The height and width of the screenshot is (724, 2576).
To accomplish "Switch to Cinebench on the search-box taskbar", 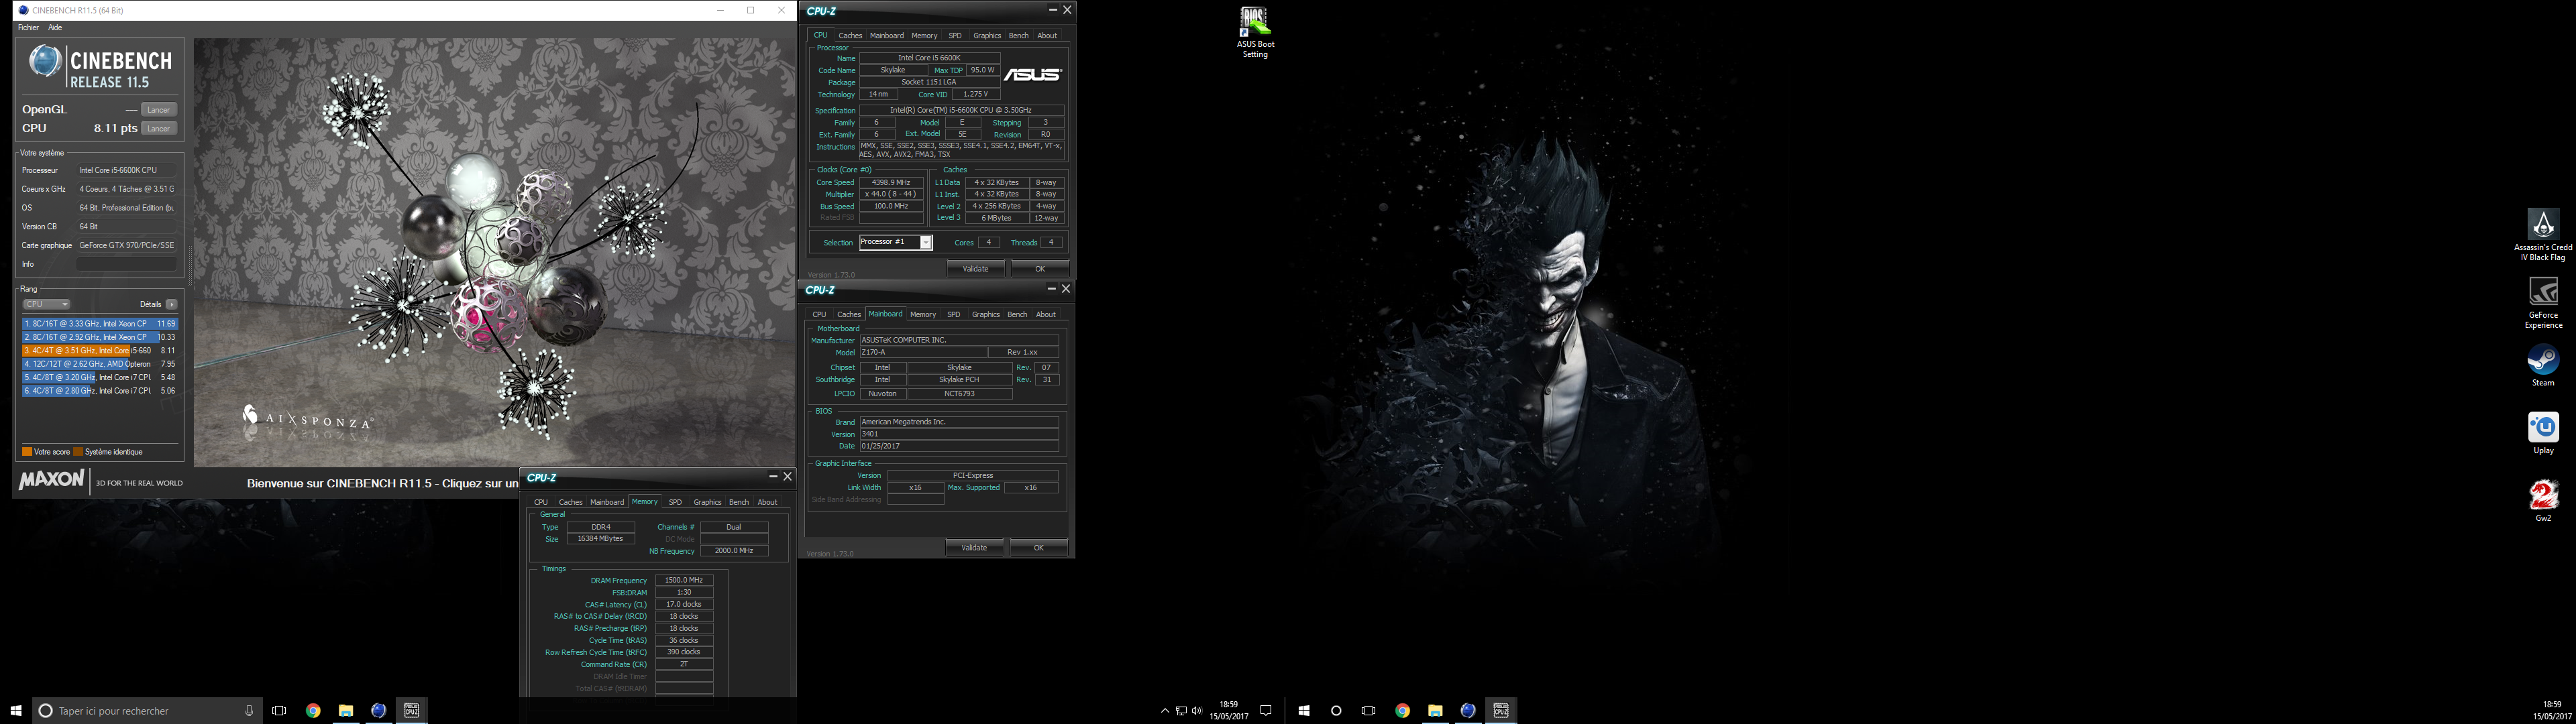I will pyautogui.click(x=378, y=711).
